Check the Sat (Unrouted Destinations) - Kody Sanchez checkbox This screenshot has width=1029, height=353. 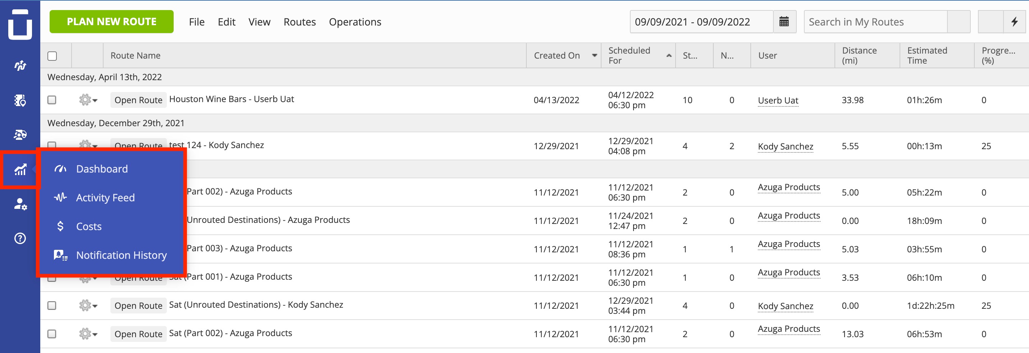click(52, 306)
